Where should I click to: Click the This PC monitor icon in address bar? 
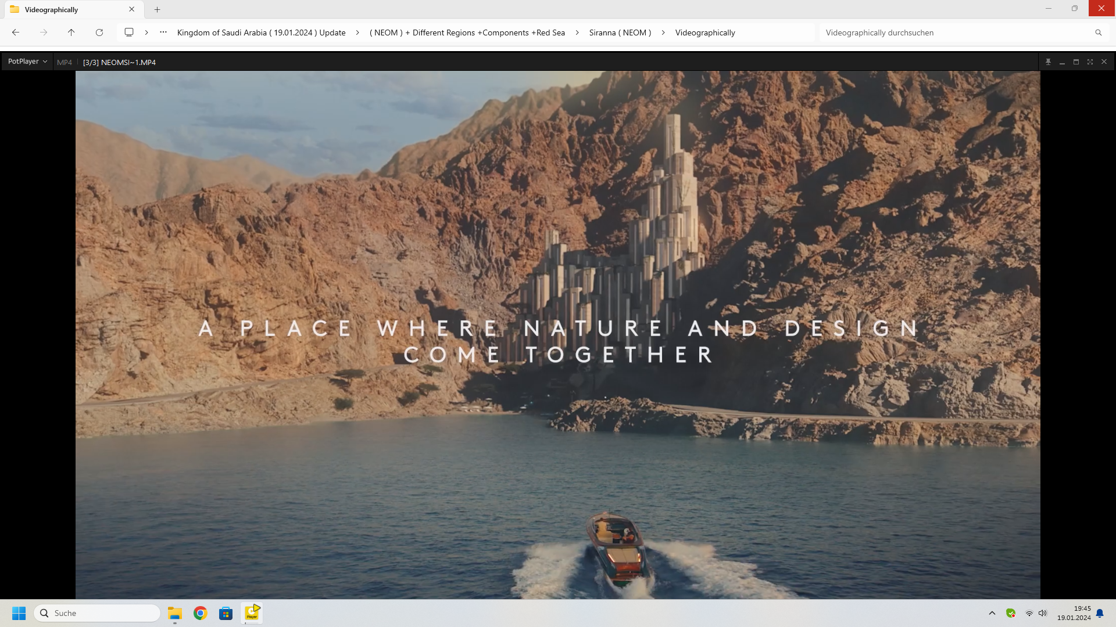coord(129,33)
